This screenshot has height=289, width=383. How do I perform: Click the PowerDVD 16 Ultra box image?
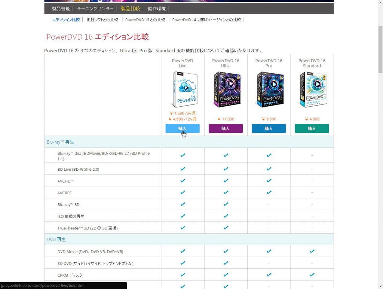click(227, 89)
